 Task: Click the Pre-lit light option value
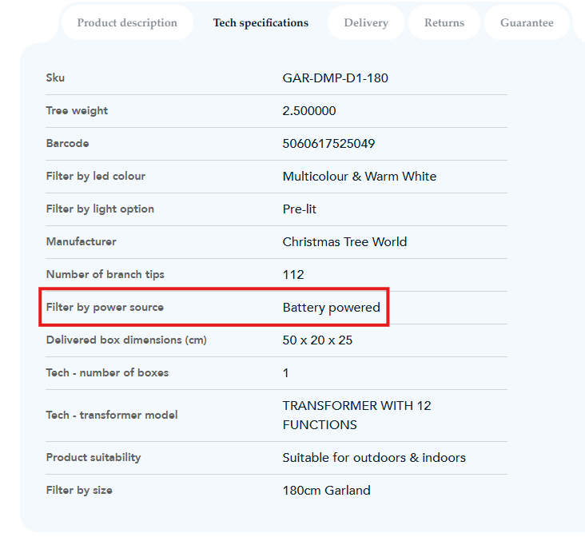click(300, 209)
